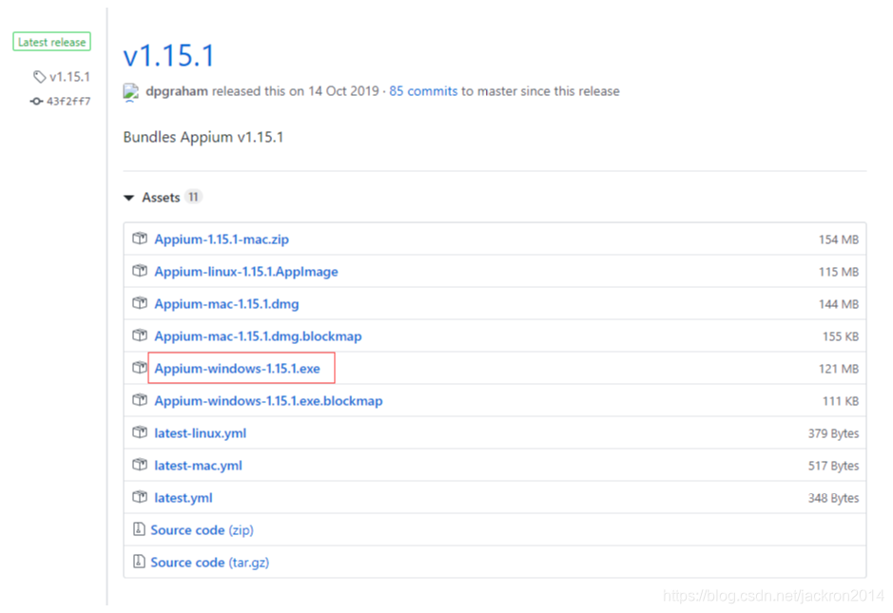Click package icon for Appium-mac-1.15.1.dmg.blockmap
Viewport: 893px width, 613px height.
click(140, 335)
